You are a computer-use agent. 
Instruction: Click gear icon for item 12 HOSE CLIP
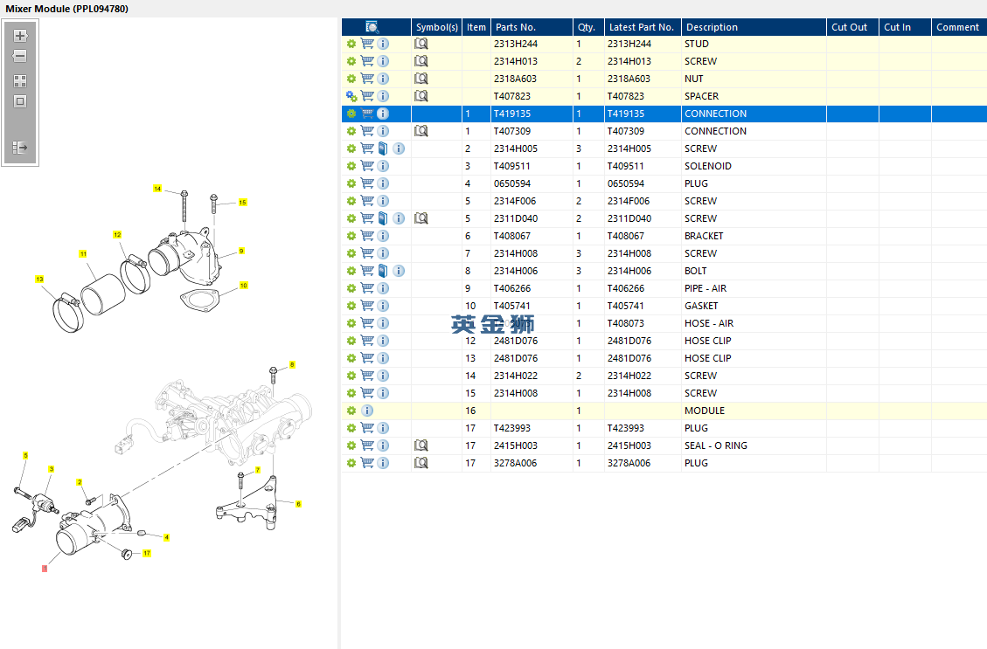(x=351, y=341)
